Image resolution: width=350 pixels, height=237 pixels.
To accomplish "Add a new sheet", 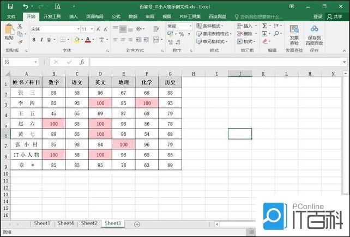I will (137, 224).
